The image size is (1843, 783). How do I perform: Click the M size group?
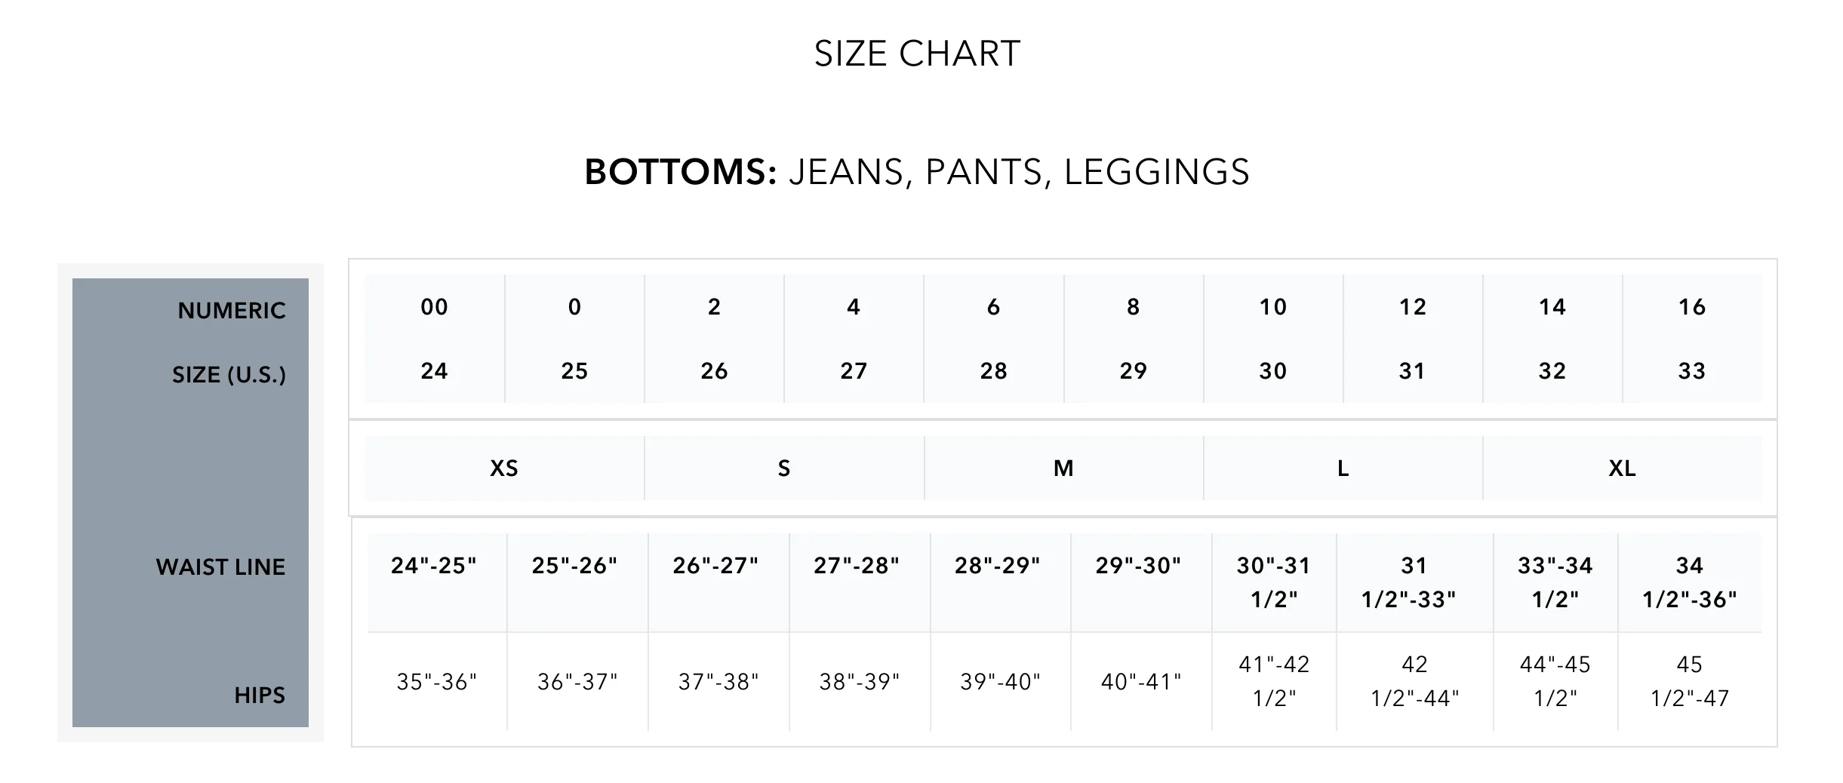click(1063, 468)
